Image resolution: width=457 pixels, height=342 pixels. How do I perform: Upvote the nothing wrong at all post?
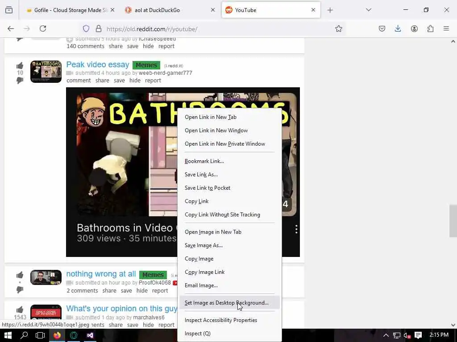(x=20, y=275)
